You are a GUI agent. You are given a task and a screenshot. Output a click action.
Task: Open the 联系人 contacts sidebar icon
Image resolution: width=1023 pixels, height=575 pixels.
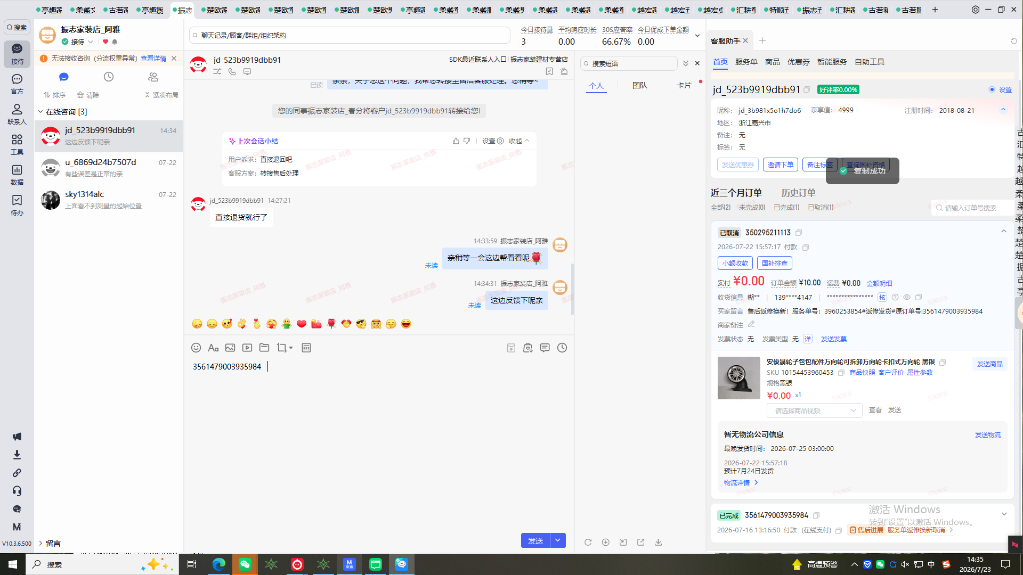coord(17,114)
